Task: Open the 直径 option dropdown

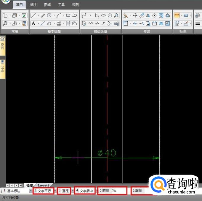Action: coord(73,191)
